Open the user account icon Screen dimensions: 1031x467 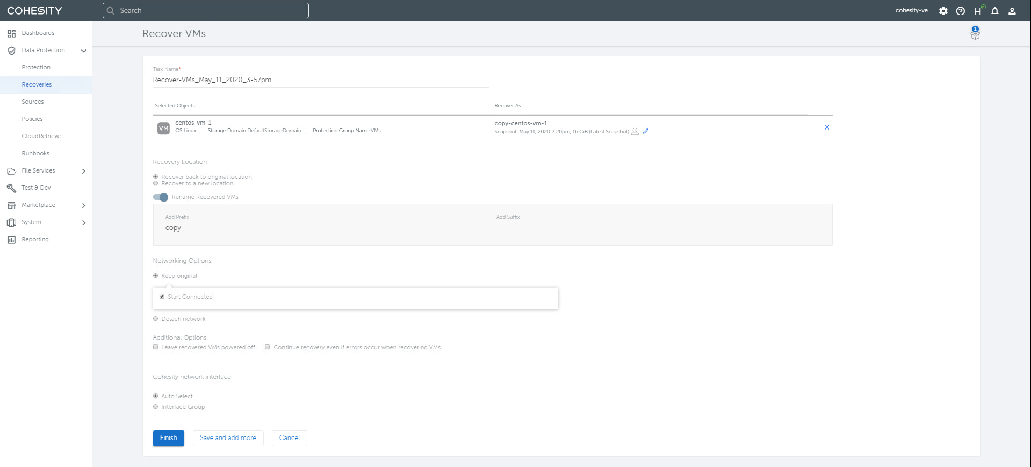pos(1012,11)
